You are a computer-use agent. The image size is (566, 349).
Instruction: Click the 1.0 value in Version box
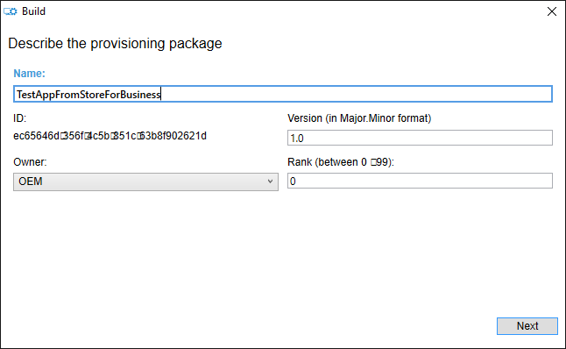point(297,139)
